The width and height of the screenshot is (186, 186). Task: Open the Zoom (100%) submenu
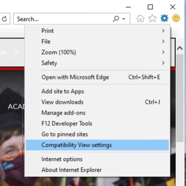click(x=97, y=52)
